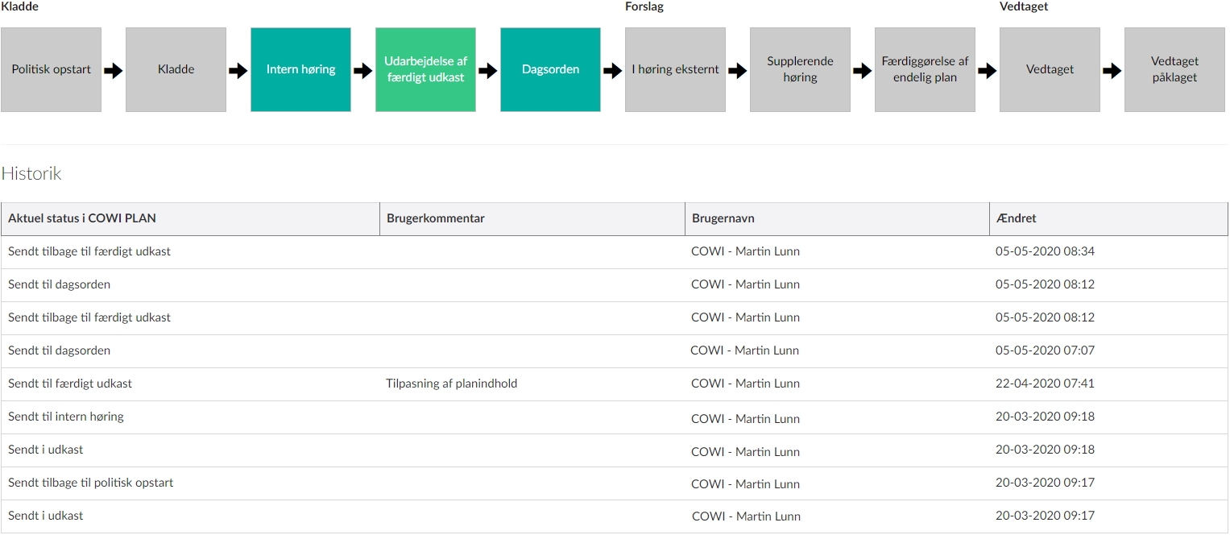Click arrow before Vedtaget påklaget box
This screenshot has width=1230, height=535.
click(x=1112, y=71)
